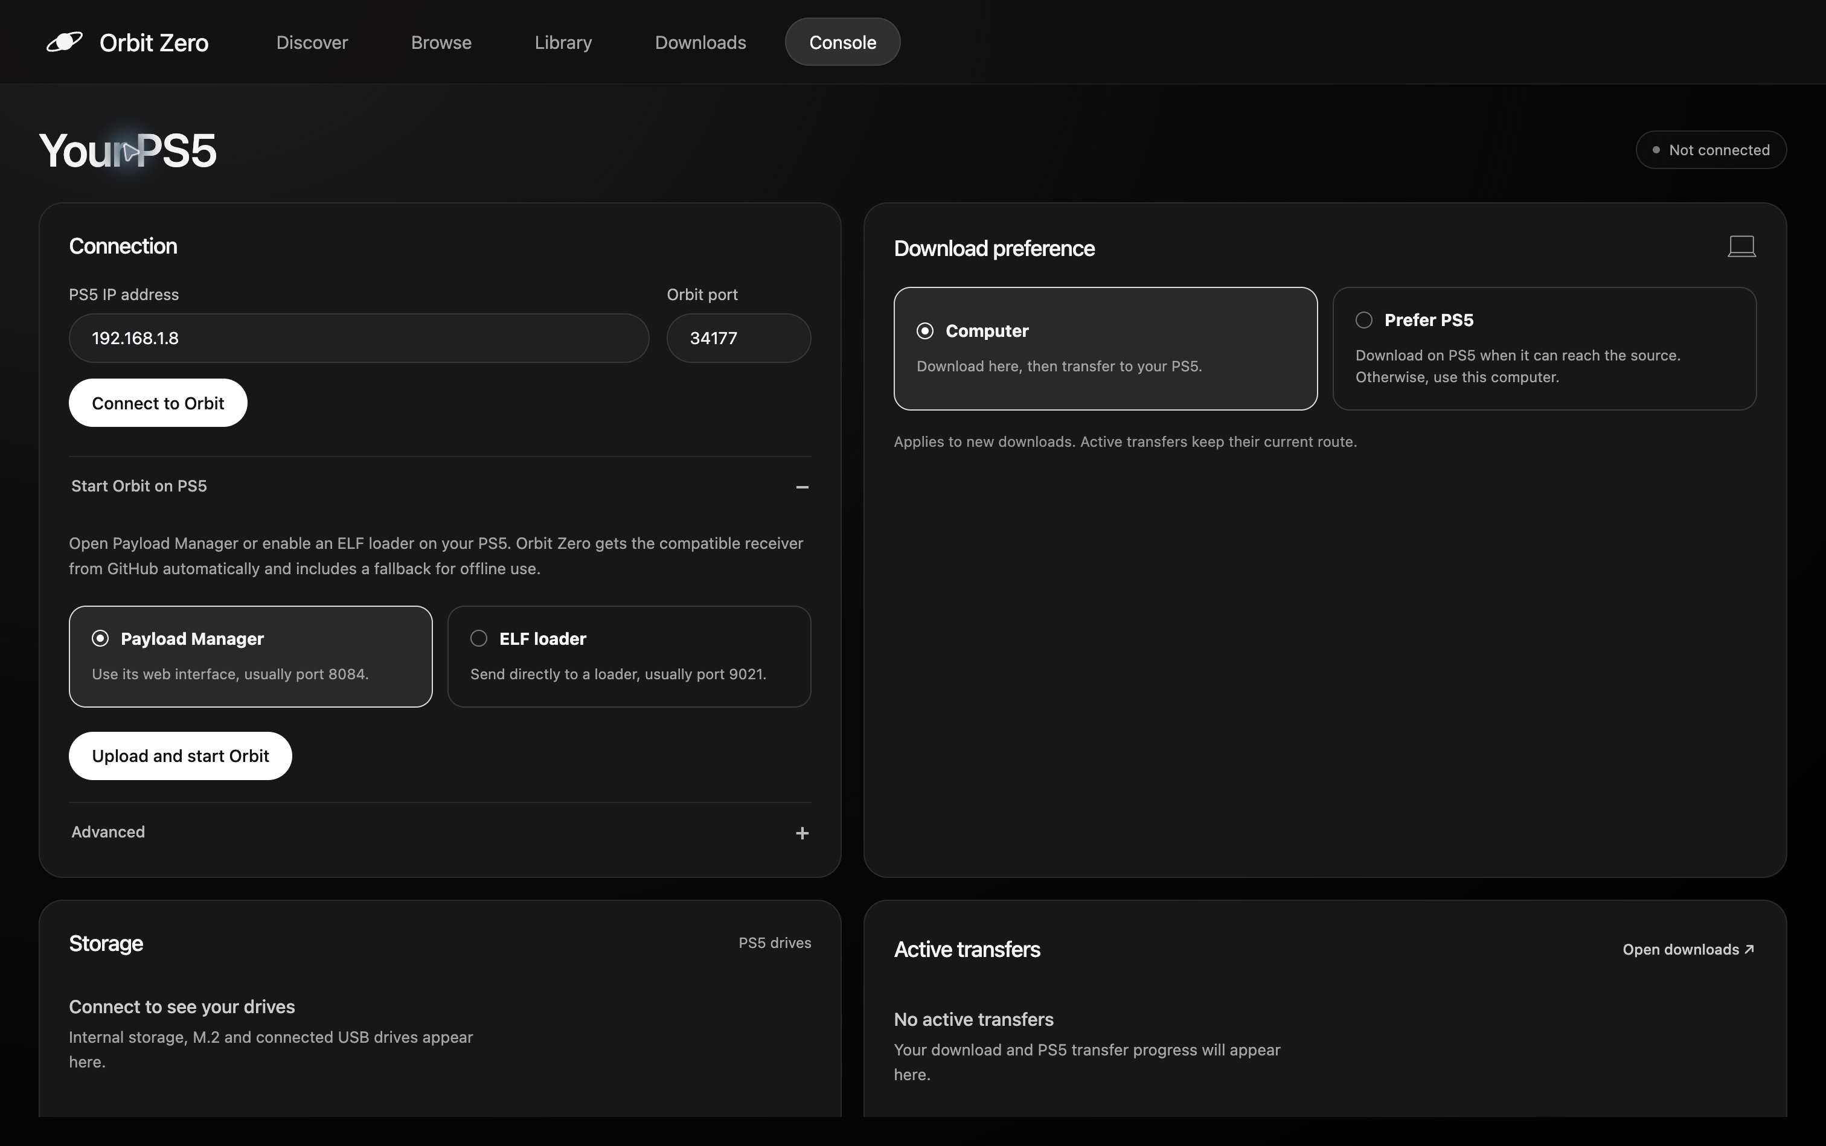Click the Download preference heading

[994, 249]
